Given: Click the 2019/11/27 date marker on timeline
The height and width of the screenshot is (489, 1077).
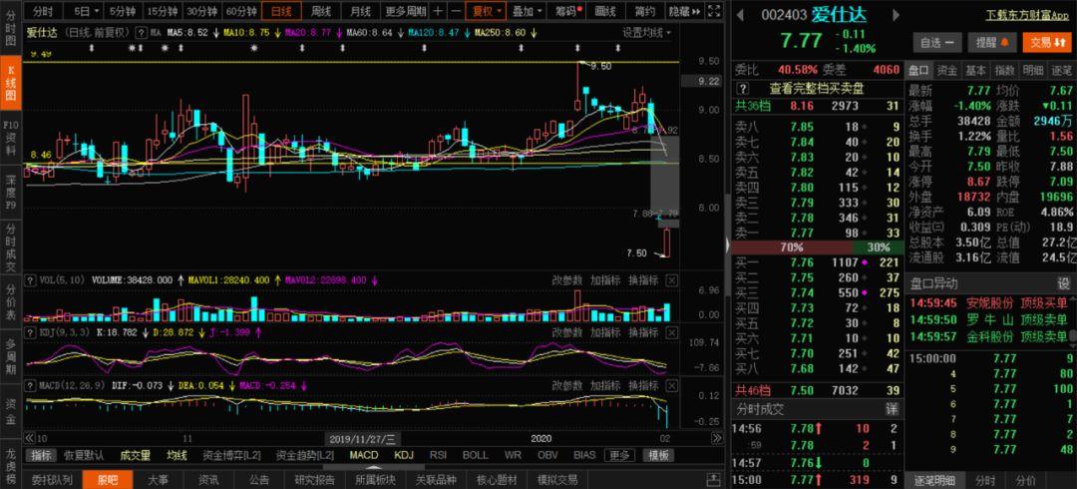Looking at the screenshot, I should [362, 438].
